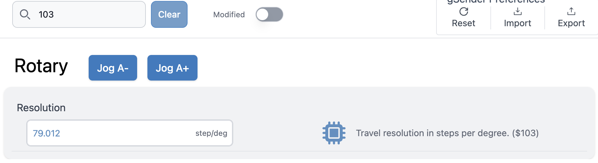Viewport: 598px width, 163px height.
Task: Click the Resolution setting label
Action: (x=41, y=108)
